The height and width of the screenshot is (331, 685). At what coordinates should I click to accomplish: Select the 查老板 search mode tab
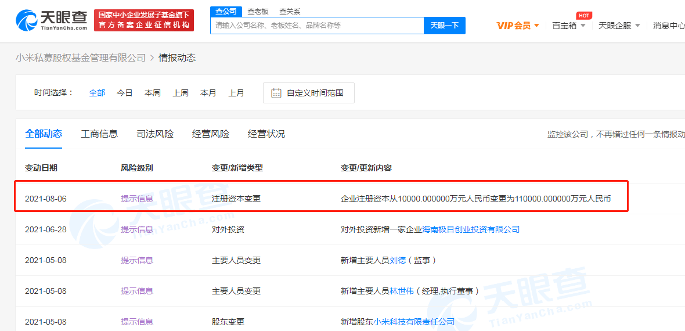click(x=258, y=12)
